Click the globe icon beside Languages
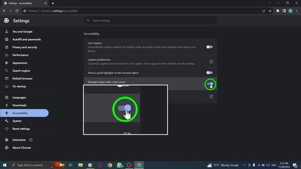This screenshot has width=301, height=169. (7, 98)
